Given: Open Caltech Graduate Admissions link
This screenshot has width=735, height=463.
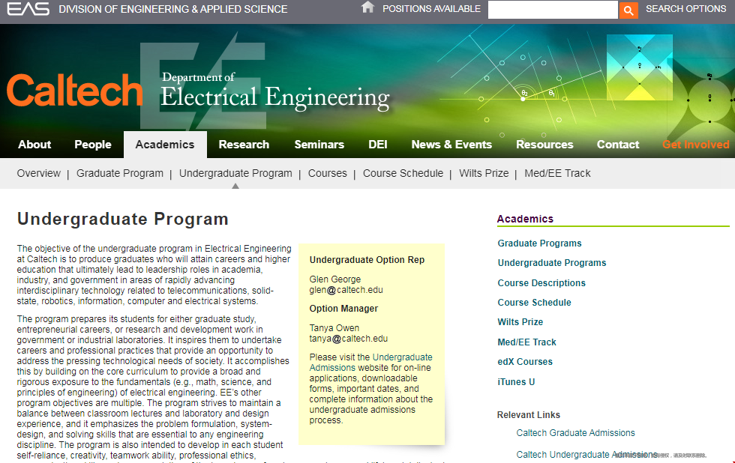Looking at the screenshot, I should (576, 433).
